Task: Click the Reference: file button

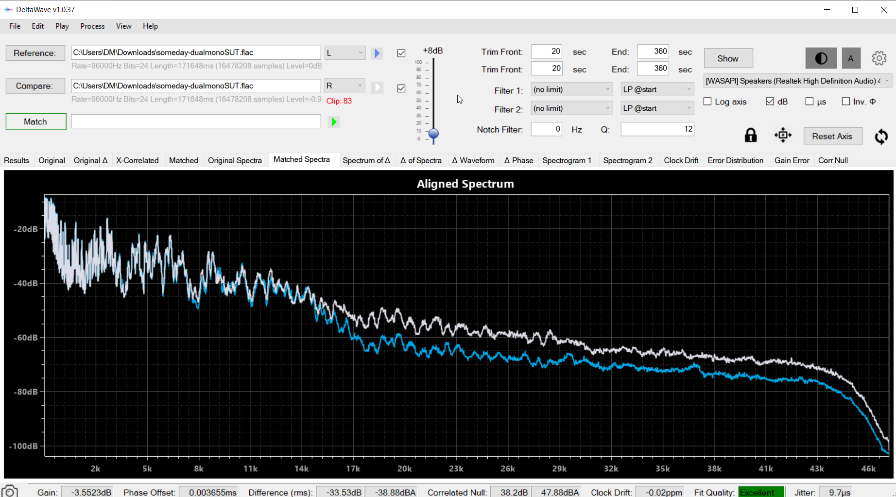Action: coord(35,53)
